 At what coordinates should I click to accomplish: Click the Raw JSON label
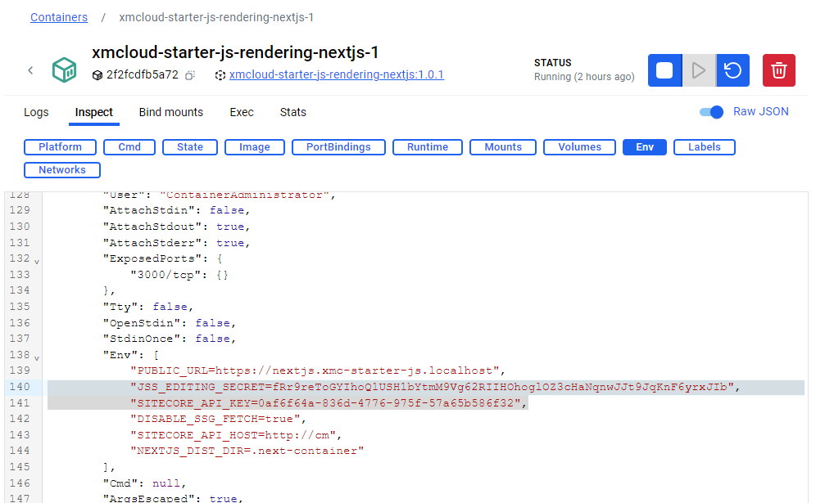(x=761, y=112)
